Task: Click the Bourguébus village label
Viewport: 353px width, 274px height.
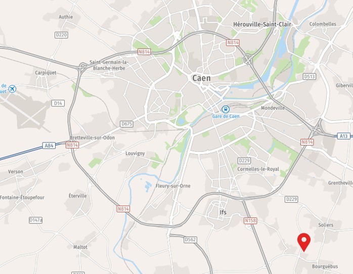Action: (325, 266)
